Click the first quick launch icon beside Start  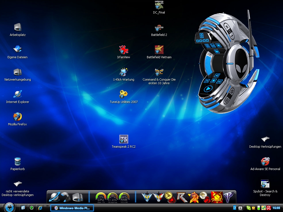click(23, 208)
